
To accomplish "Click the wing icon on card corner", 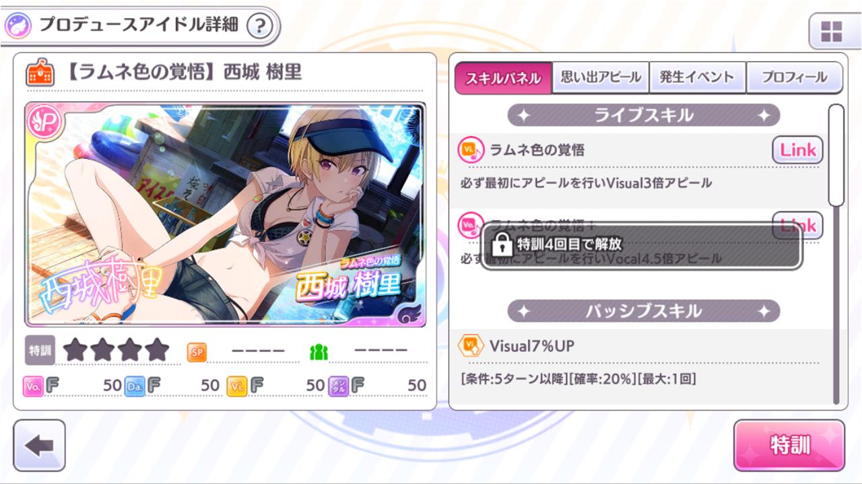I will (409, 312).
